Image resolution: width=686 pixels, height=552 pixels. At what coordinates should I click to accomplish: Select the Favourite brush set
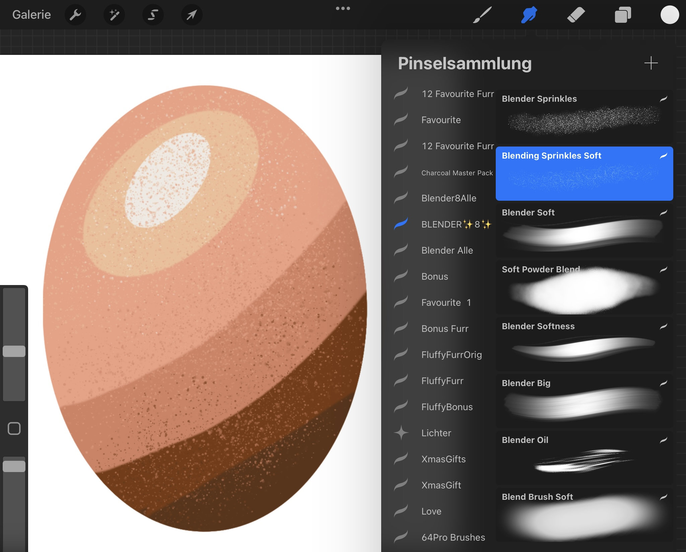(444, 120)
